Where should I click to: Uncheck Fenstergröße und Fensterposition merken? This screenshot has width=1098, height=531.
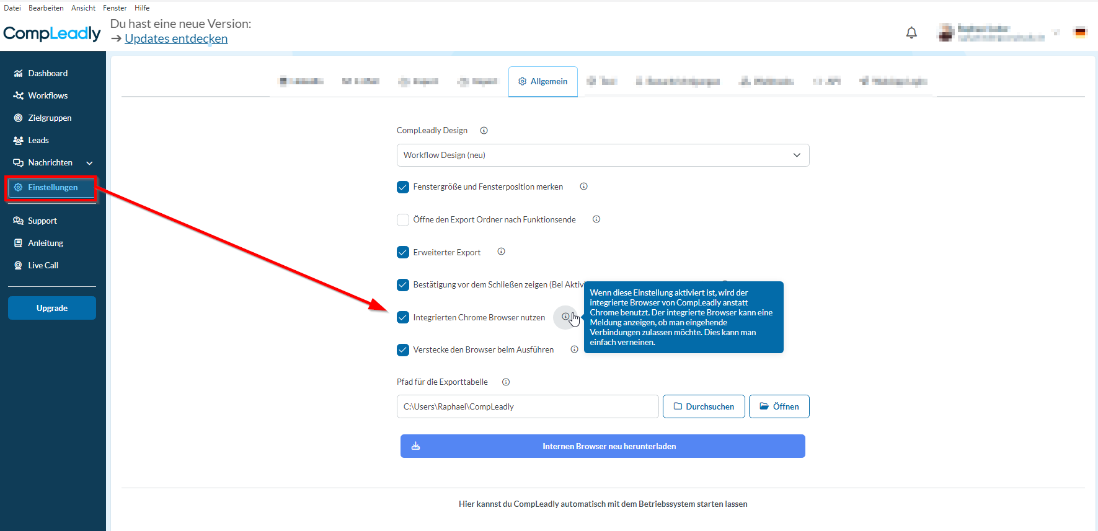point(403,187)
